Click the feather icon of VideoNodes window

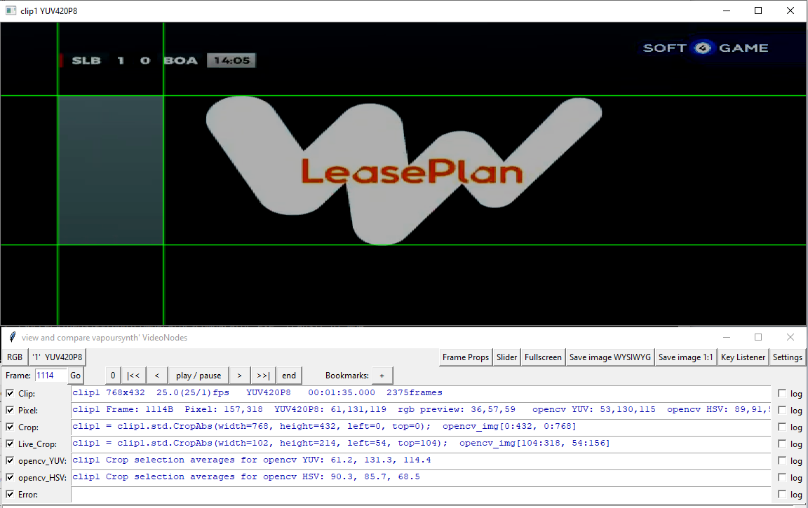click(11, 337)
